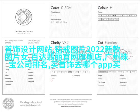
Task: Click the Colour H heading
Action: (x=105, y=8)
